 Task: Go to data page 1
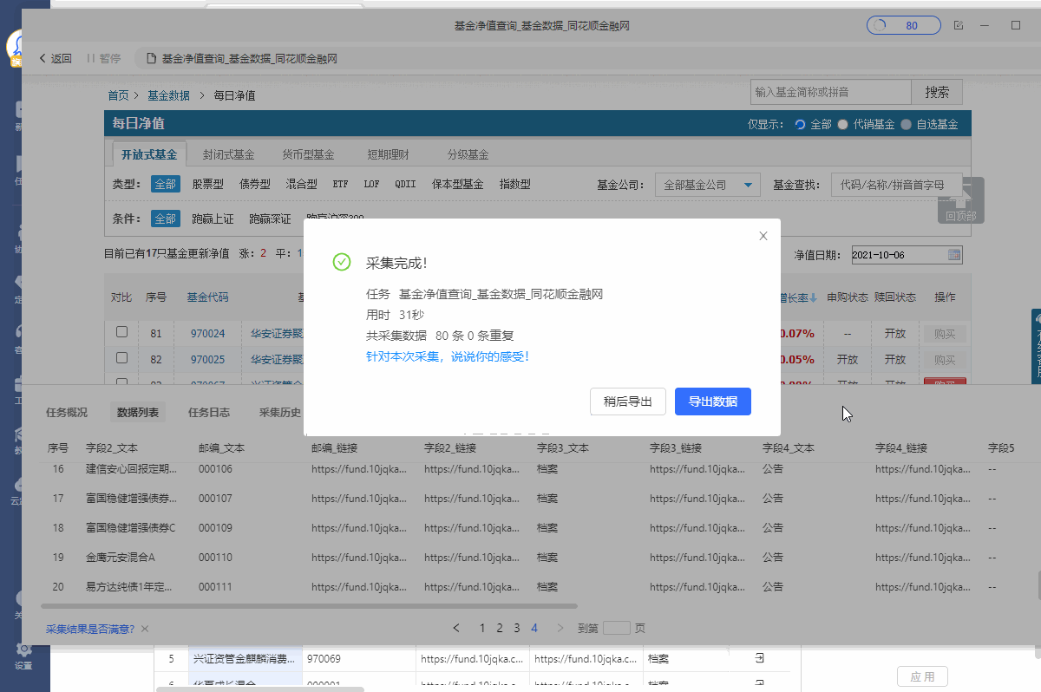tap(482, 628)
